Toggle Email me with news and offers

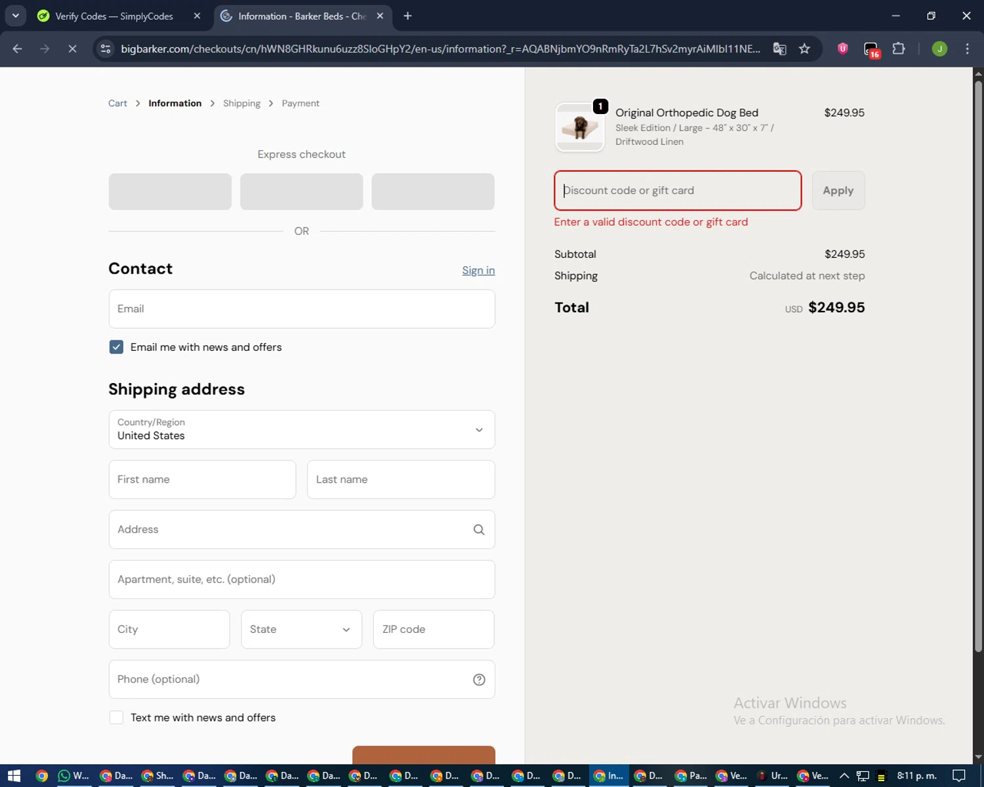pos(116,347)
